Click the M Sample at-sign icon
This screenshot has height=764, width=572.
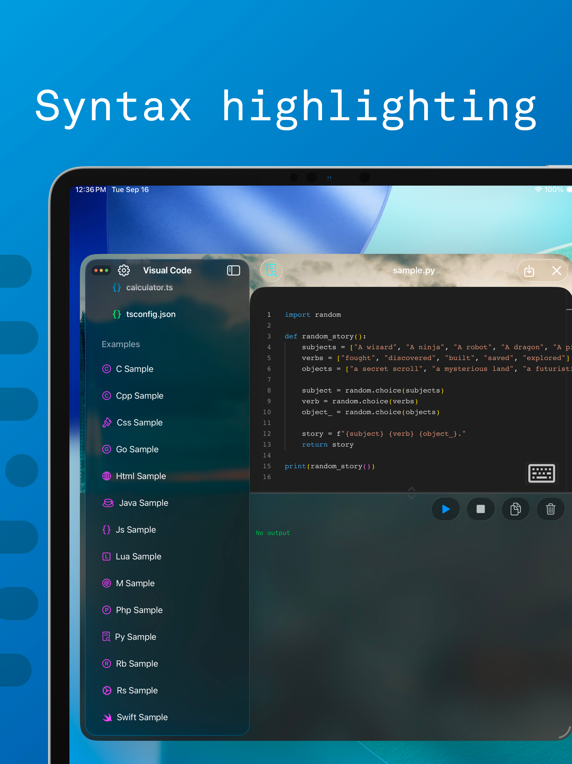(107, 583)
